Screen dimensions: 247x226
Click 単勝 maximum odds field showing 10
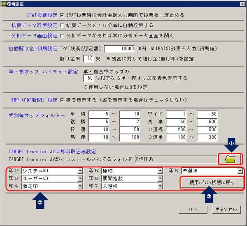point(130,114)
